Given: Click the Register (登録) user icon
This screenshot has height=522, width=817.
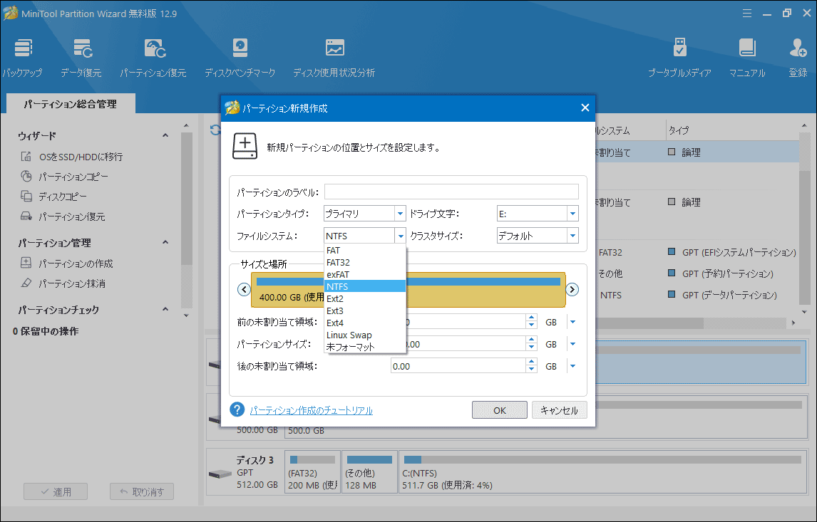Looking at the screenshot, I should [798, 58].
